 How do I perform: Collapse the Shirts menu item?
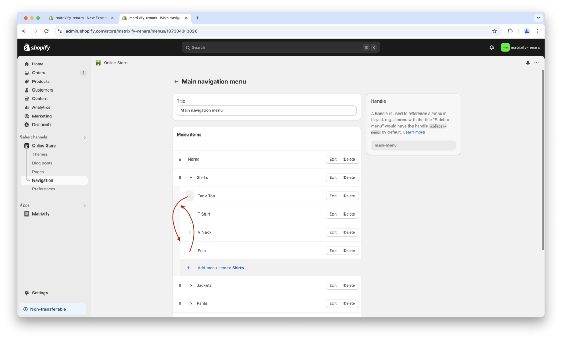(191, 177)
